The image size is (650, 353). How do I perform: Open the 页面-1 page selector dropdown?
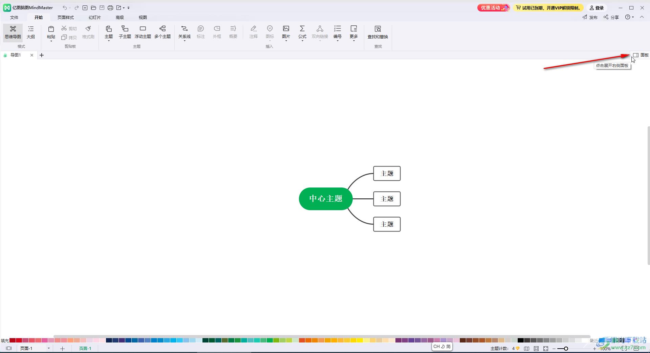pos(49,348)
